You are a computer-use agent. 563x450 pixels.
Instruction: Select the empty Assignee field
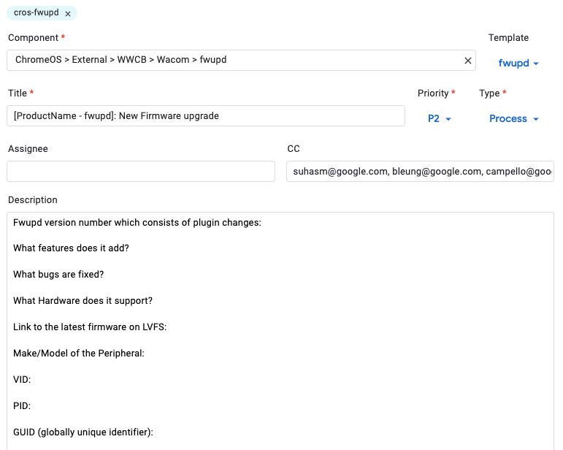(x=140, y=172)
